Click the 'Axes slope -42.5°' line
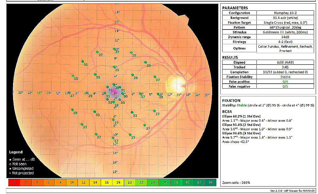Image resolution: width=318 pixels, height=194 pixels. tap(236, 142)
